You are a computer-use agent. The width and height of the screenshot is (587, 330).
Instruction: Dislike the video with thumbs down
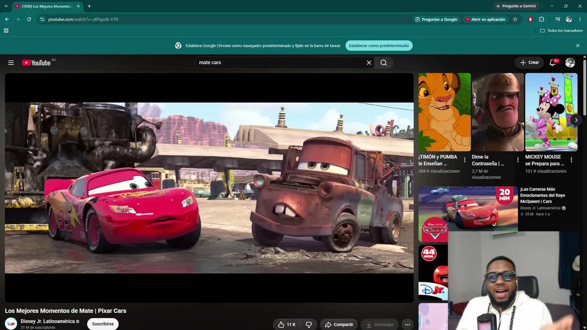tap(309, 324)
